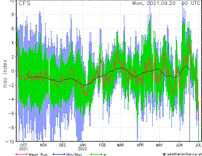Image resolution: width=202 pixels, height=156 pixels.
Task: Select the MAY axis label
Action: (160, 145)
